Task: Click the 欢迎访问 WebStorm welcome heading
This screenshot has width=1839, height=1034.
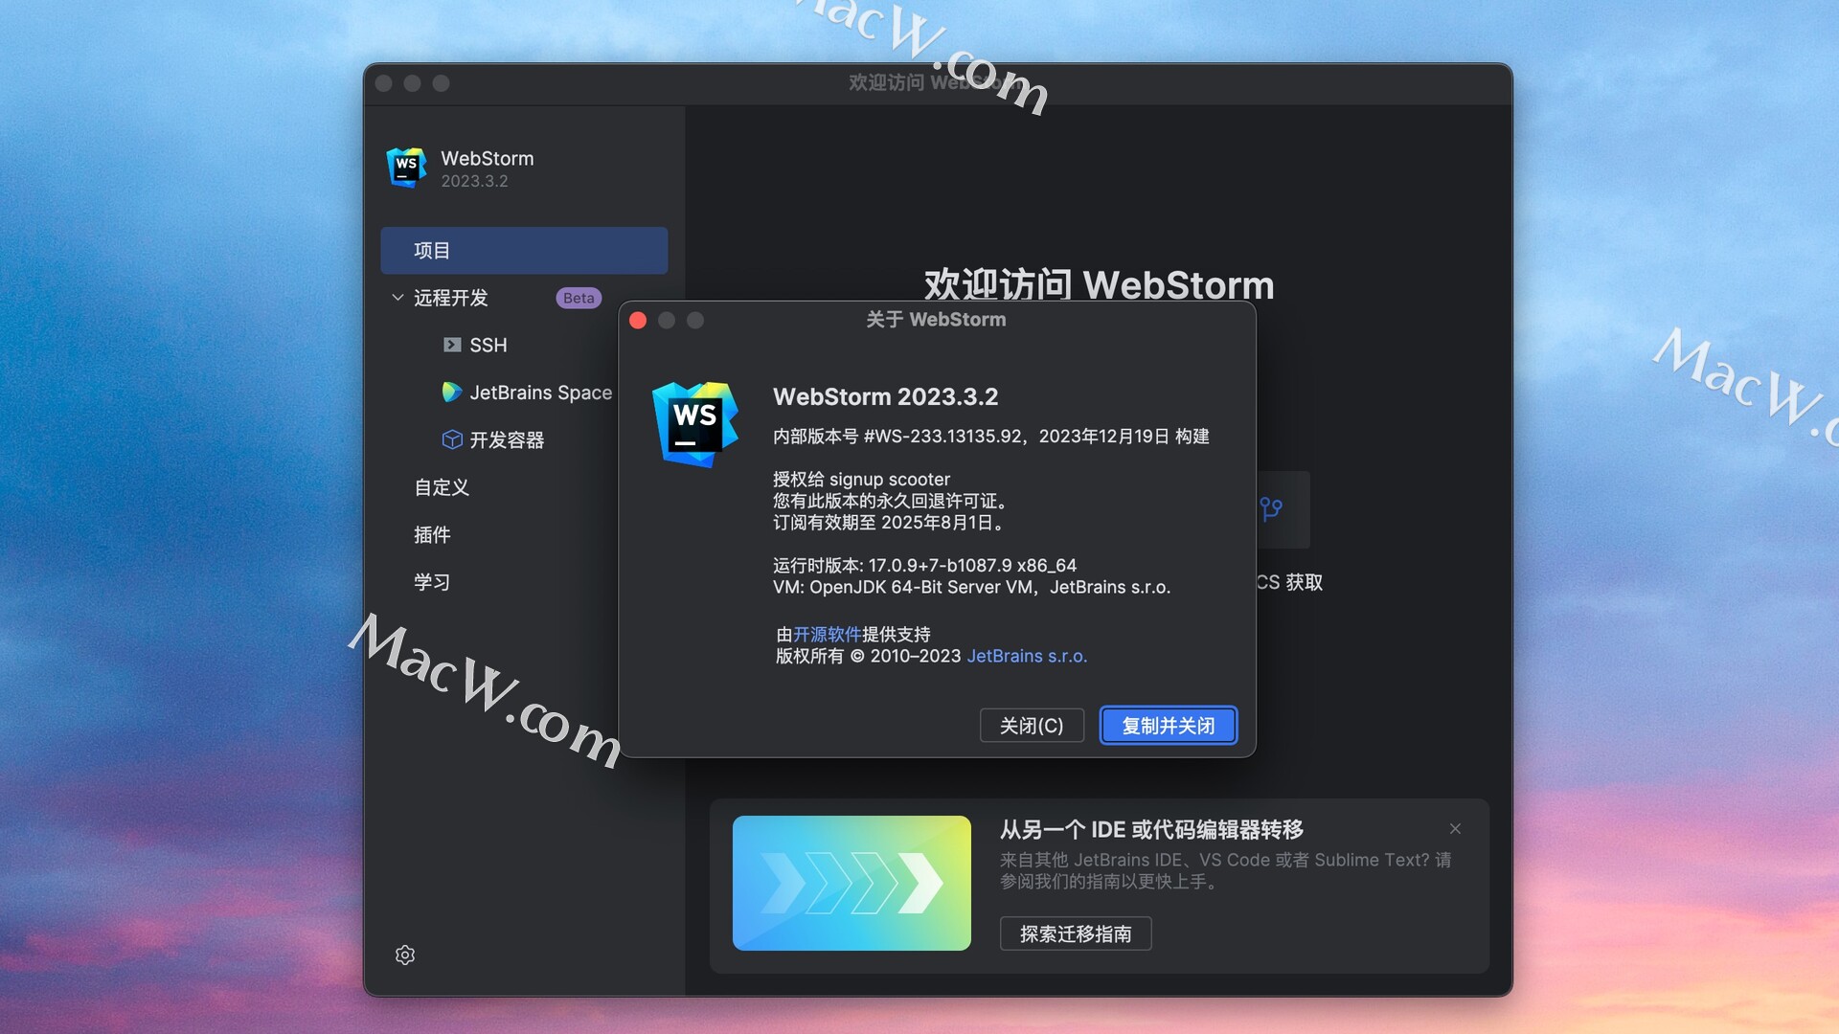Action: click(x=1099, y=284)
